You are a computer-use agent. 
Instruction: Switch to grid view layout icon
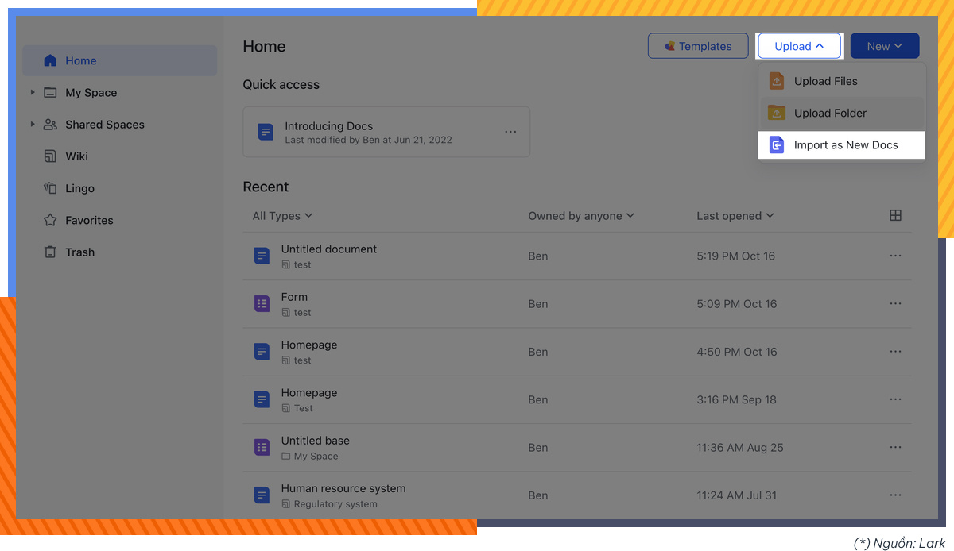pos(895,215)
